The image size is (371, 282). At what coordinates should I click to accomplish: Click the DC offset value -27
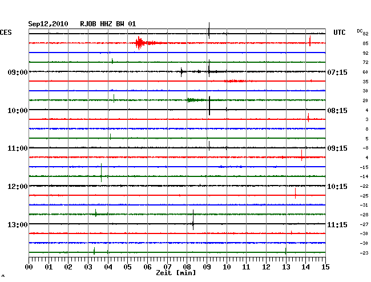364,224
